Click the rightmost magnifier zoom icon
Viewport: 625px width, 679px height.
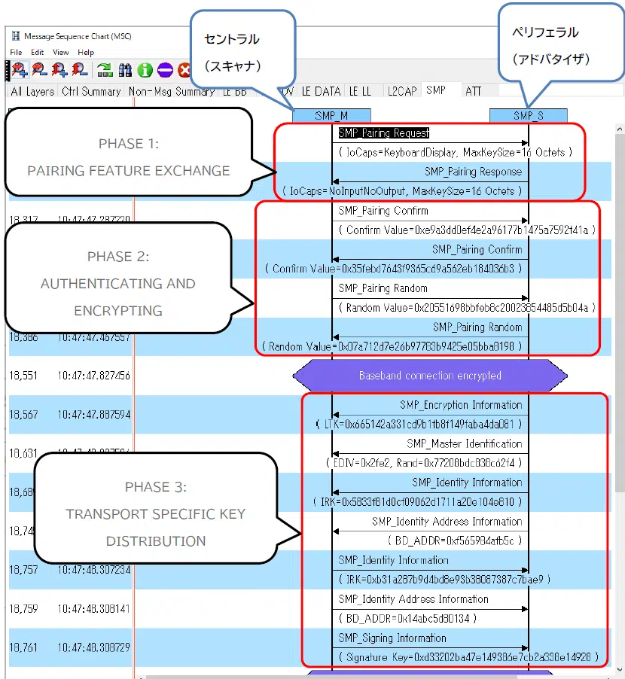coord(79,70)
